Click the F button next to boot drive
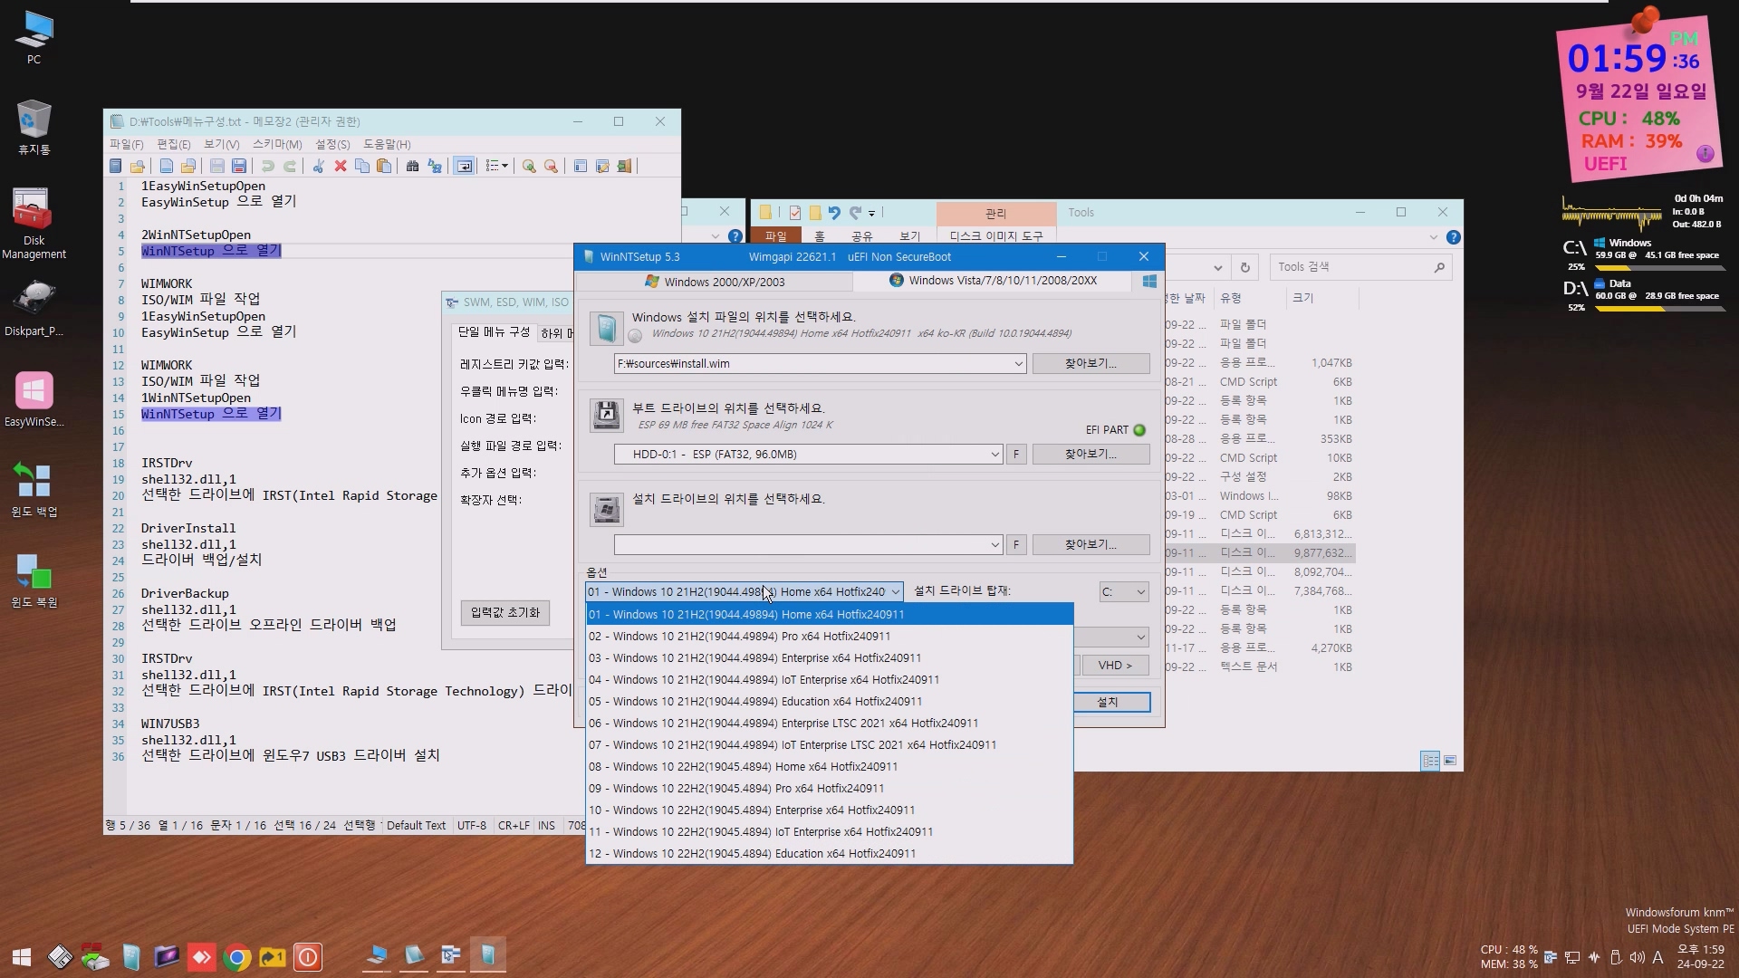The width and height of the screenshot is (1739, 978). coord(1016,455)
